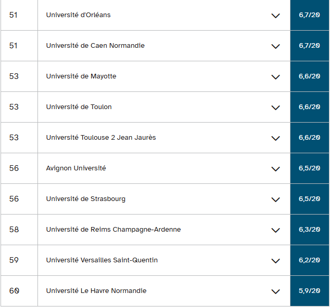This screenshot has height=307, width=330.
Task: Click the 6,3/20 score cell
Action: [x=309, y=230]
